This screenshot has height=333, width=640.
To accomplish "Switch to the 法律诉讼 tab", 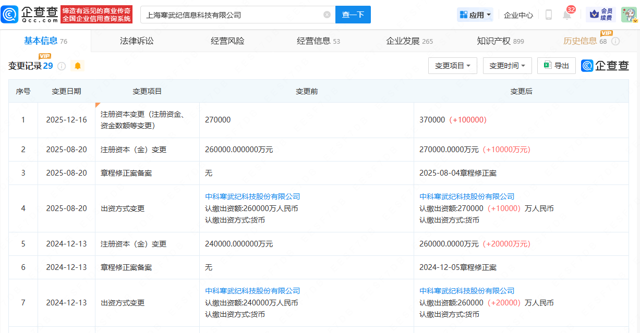I will (x=137, y=41).
